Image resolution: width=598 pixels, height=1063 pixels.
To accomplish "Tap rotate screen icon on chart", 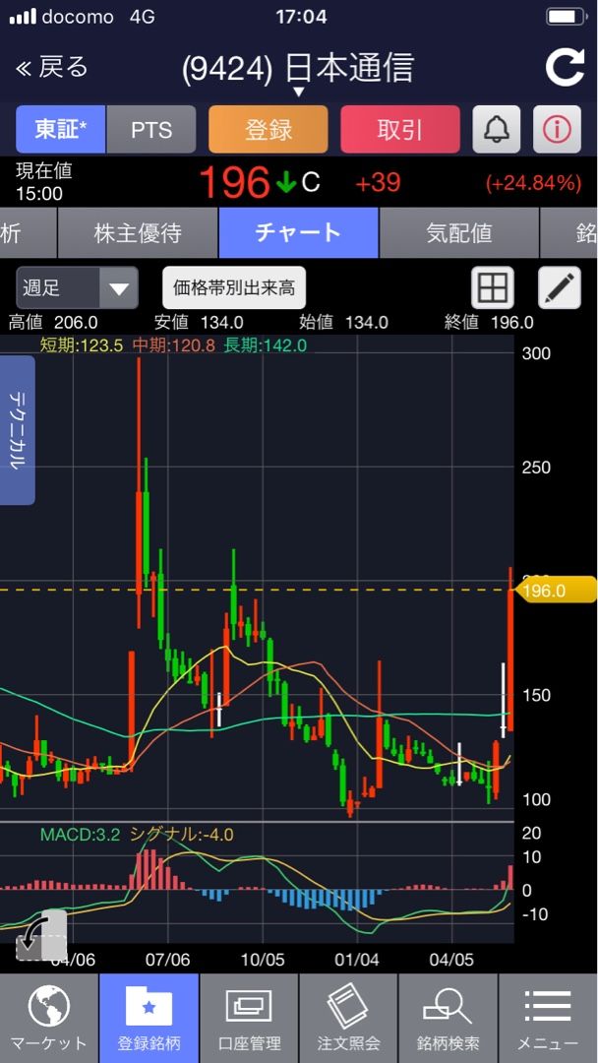I will pos(41,936).
